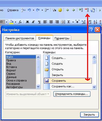Expand the undo history dropdown arrow

[x=33, y=10]
